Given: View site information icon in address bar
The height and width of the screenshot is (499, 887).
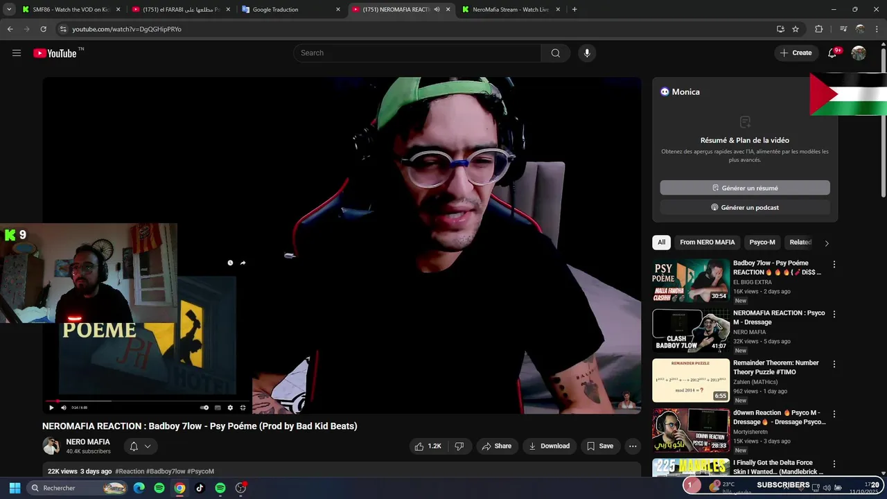Looking at the screenshot, I should pos(63,29).
